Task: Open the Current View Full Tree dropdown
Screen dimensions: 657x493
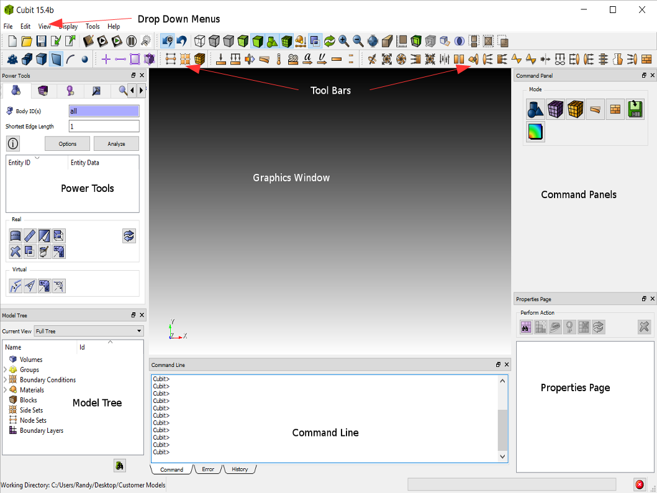Action: [x=88, y=331]
